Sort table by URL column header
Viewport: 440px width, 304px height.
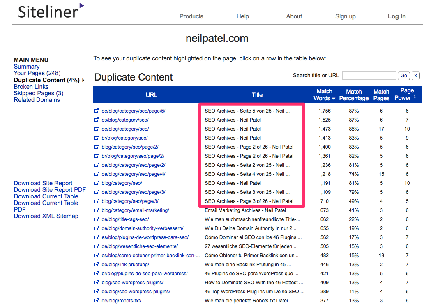[x=152, y=95]
